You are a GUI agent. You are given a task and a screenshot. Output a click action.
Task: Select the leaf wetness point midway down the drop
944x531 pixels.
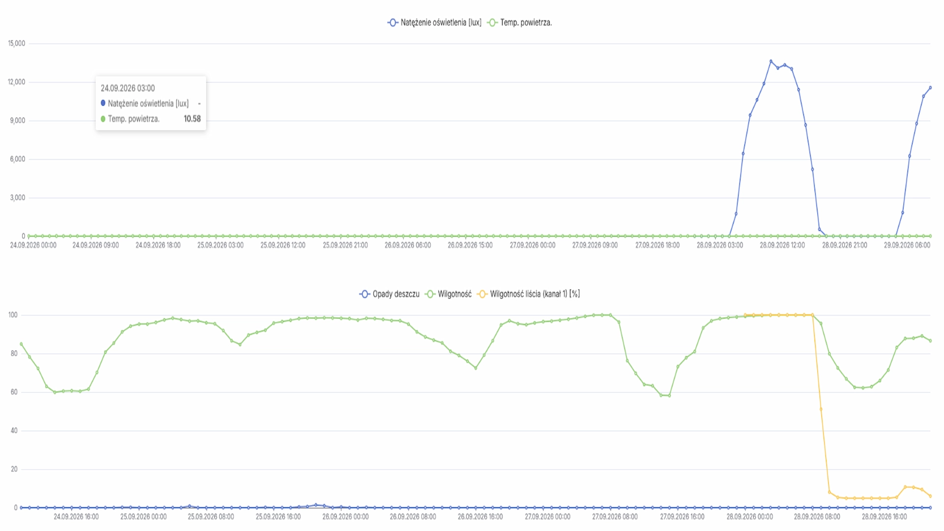point(821,409)
